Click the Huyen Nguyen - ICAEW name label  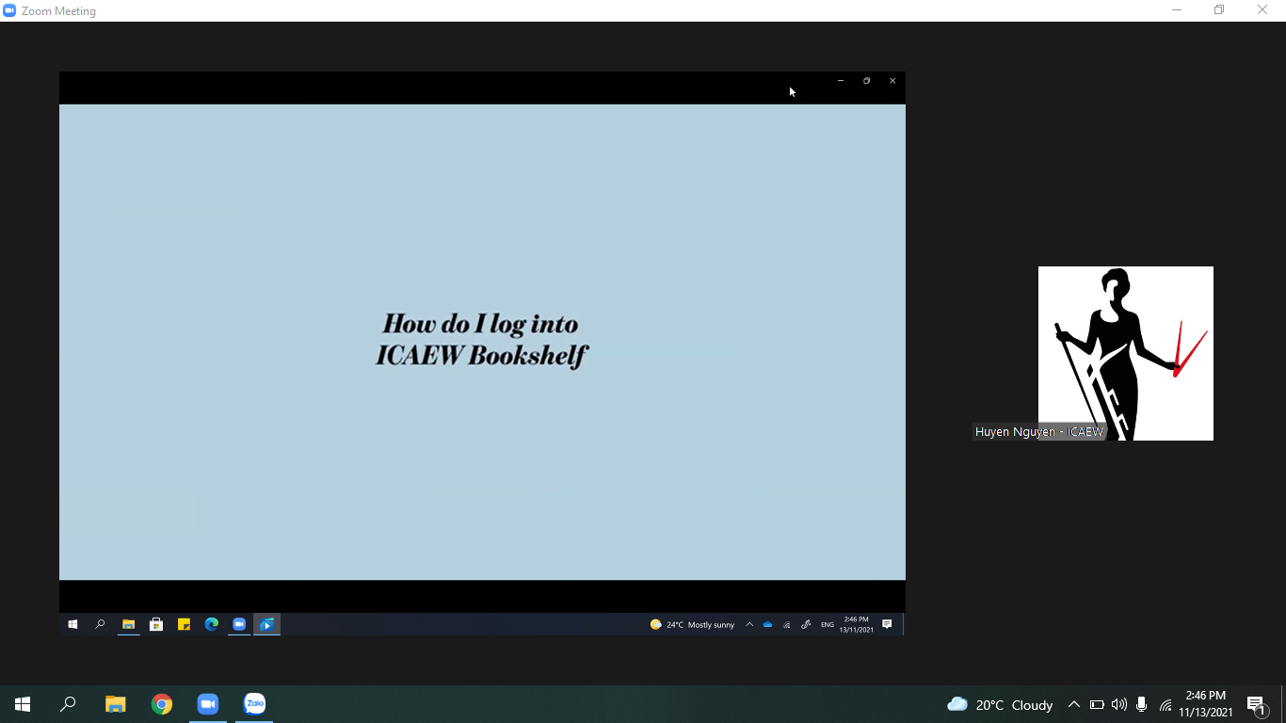click(x=1038, y=432)
